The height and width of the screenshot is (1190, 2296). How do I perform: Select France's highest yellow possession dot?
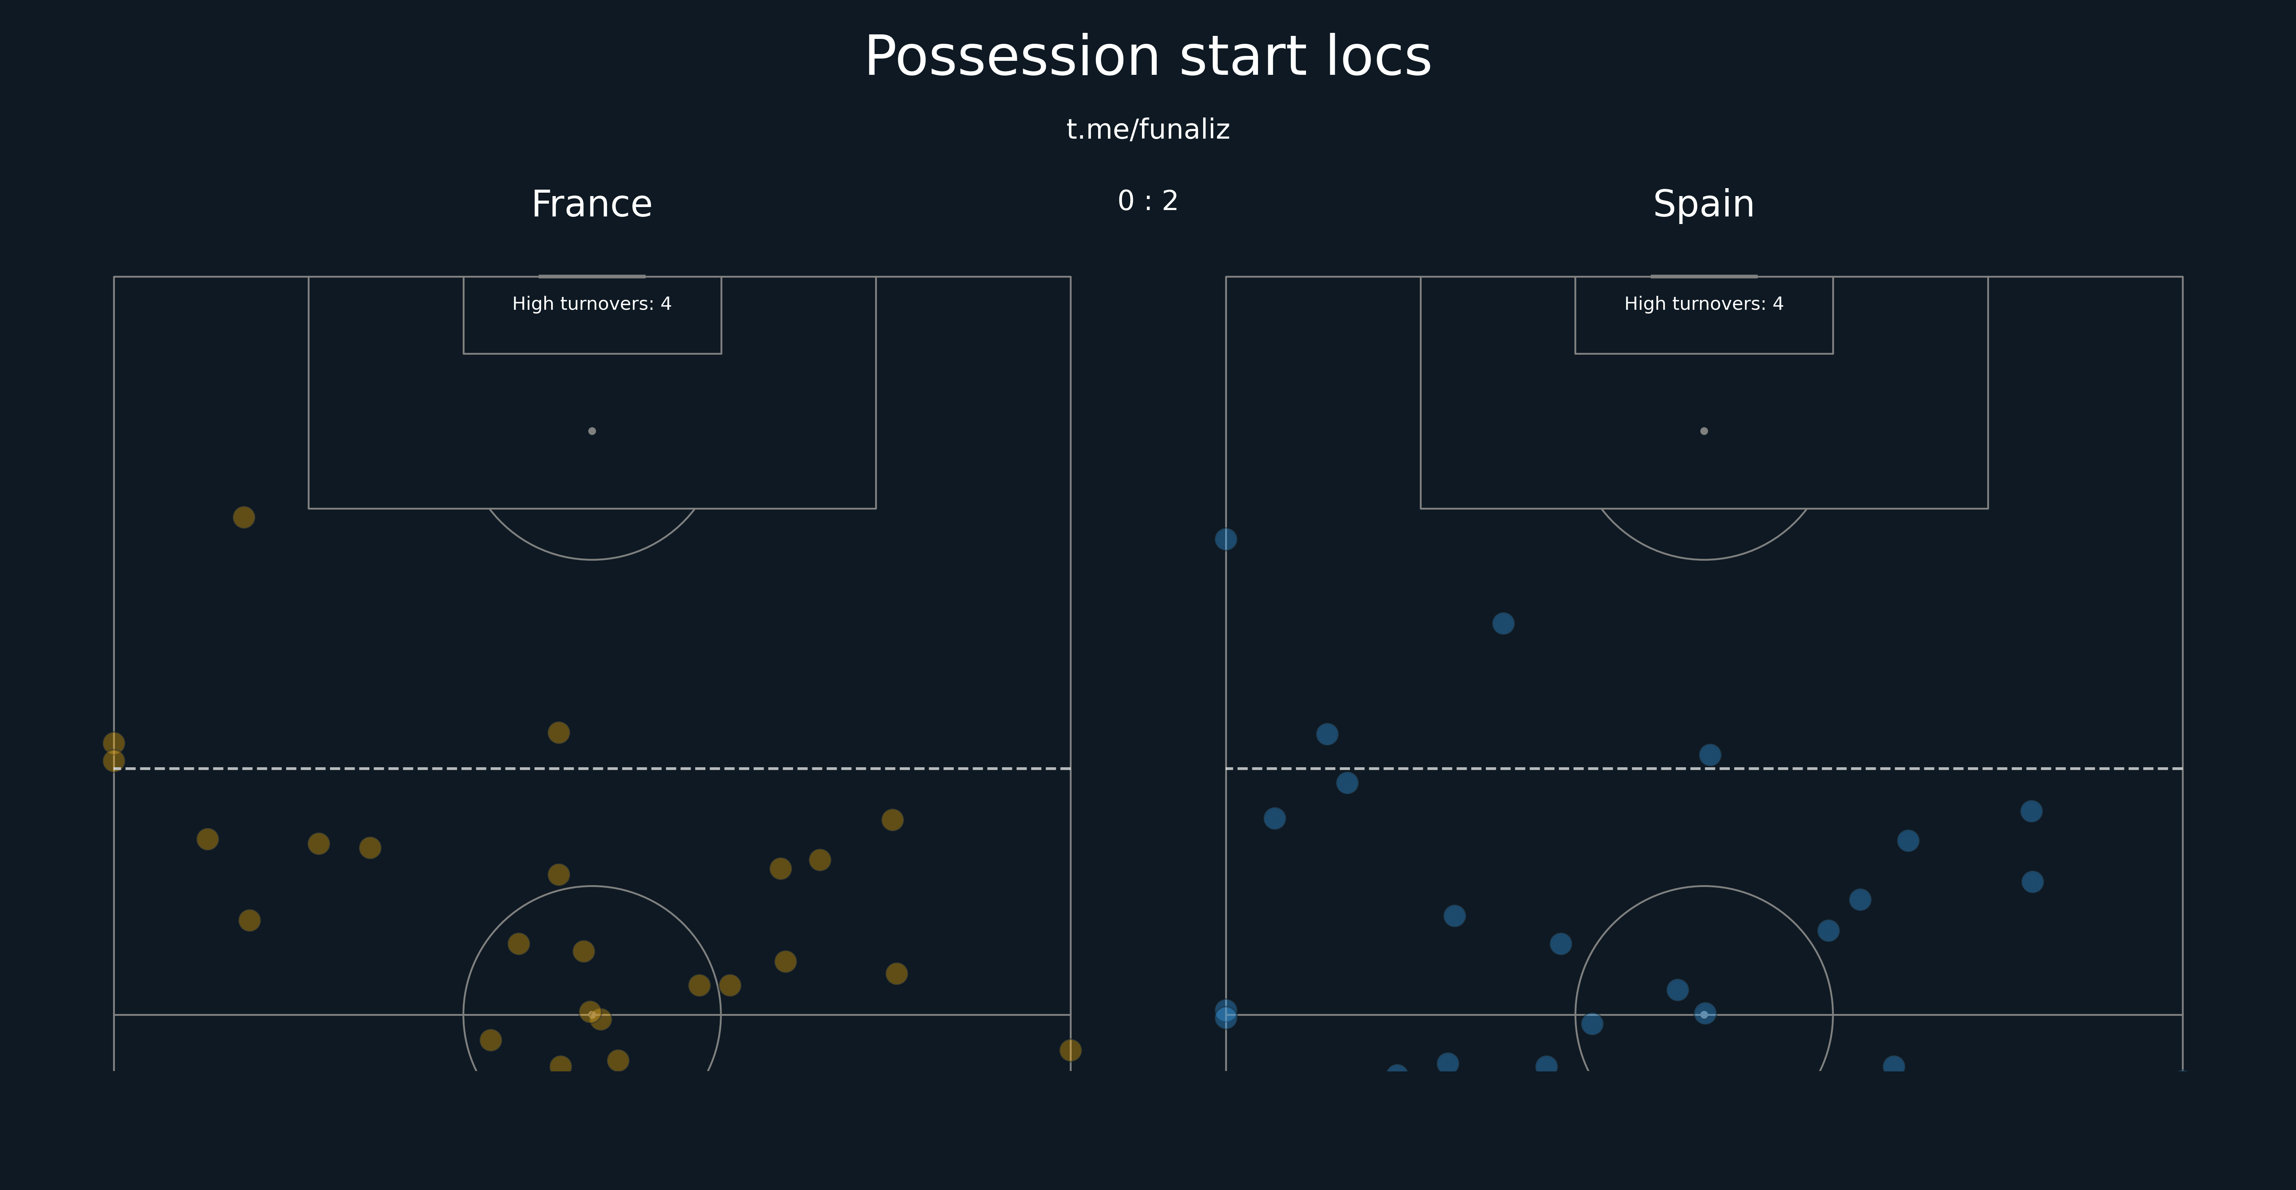(x=243, y=518)
